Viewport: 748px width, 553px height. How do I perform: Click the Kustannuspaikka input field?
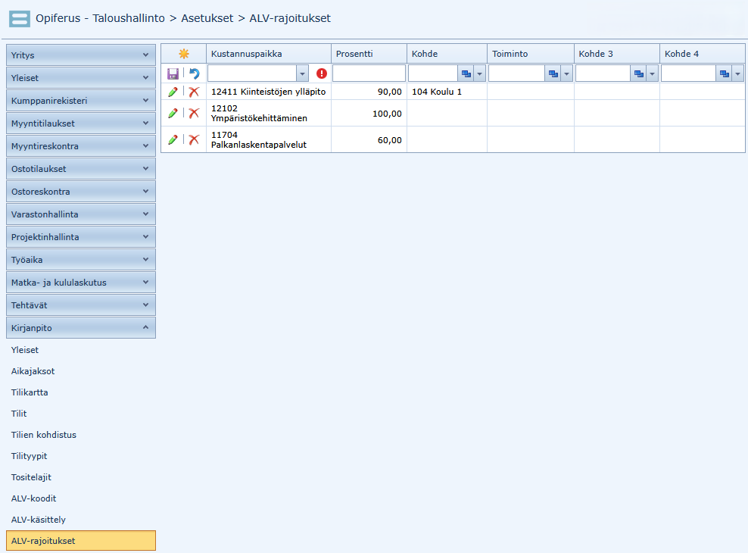252,73
